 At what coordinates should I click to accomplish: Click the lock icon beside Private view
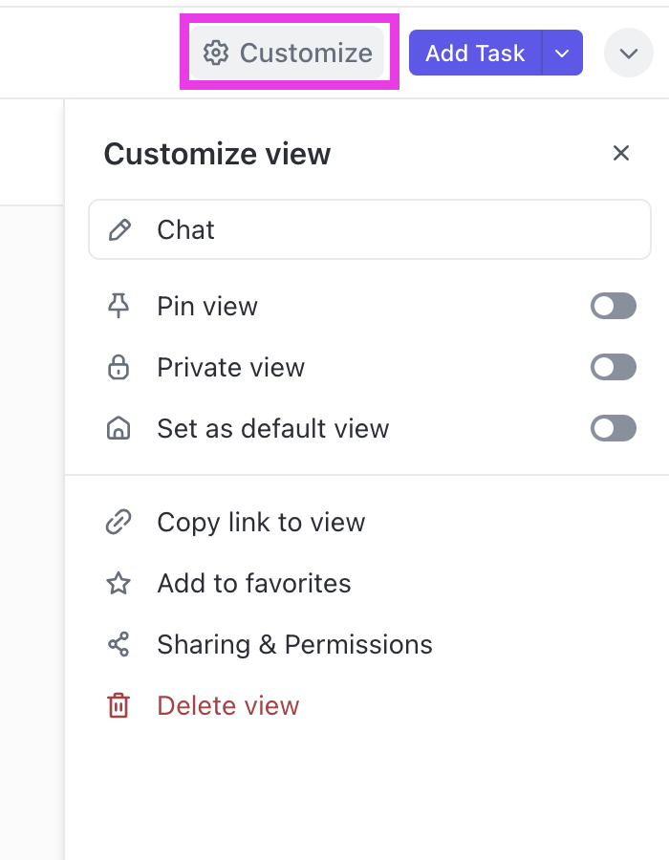119,368
